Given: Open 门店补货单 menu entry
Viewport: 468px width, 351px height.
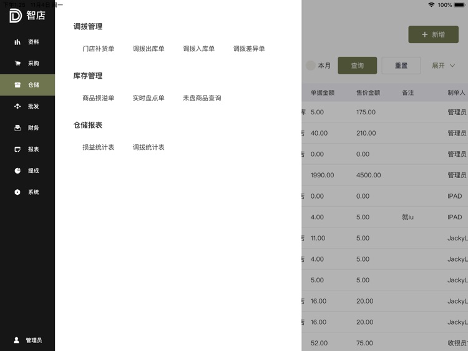Looking at the screenshot, I should [x=98, y=49].
